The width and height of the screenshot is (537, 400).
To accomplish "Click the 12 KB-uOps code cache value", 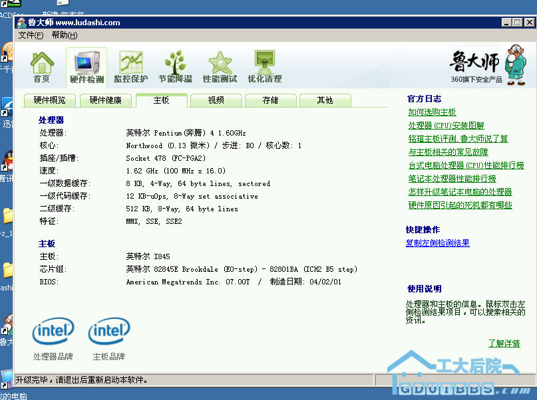I will click(x=192, y=196).
